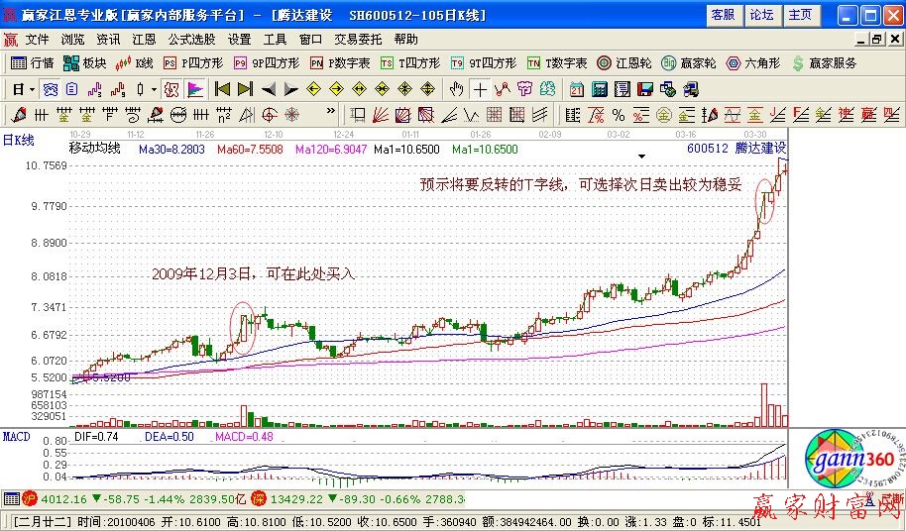This screenshot has width=906, height=531.
Task: Click the calendar icon showing 21
Action: coord(577,88)
